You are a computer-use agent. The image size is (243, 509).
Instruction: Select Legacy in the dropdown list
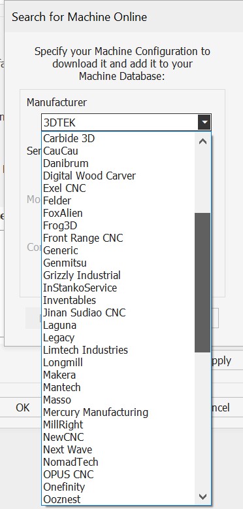(x=119, y=337)
